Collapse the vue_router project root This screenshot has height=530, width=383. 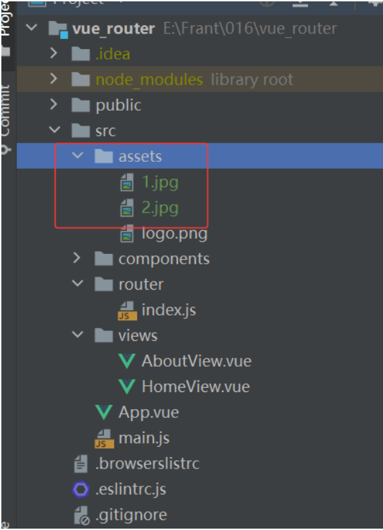click(x=32, y=27)
